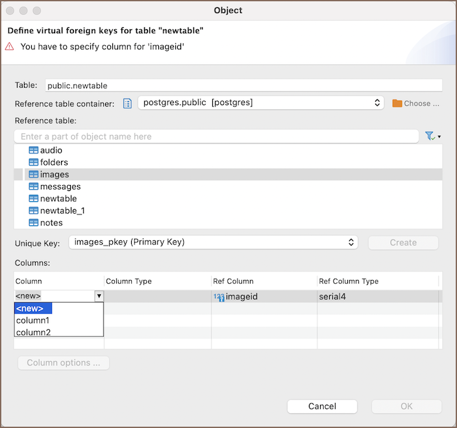
Task: Click the Table name text field
Action: click(243, 85)
